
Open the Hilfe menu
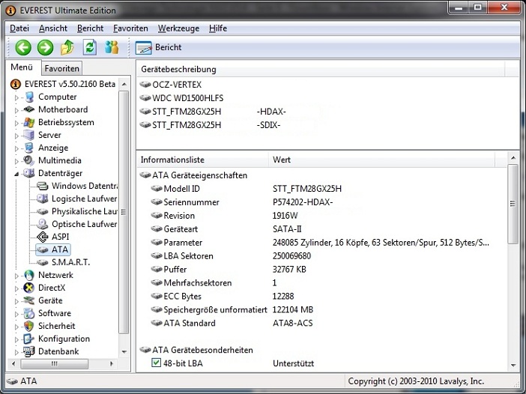(x=218, y=28)
